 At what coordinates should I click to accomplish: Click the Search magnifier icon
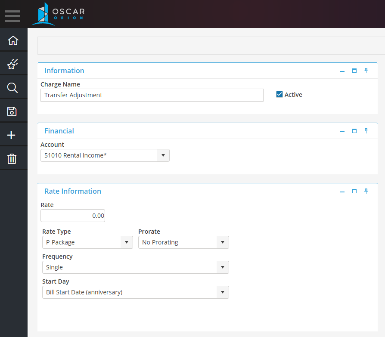click(x=13, y=88)
